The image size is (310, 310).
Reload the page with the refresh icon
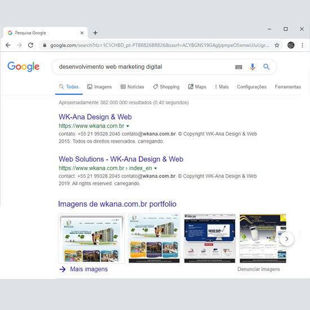click(30, 45)
